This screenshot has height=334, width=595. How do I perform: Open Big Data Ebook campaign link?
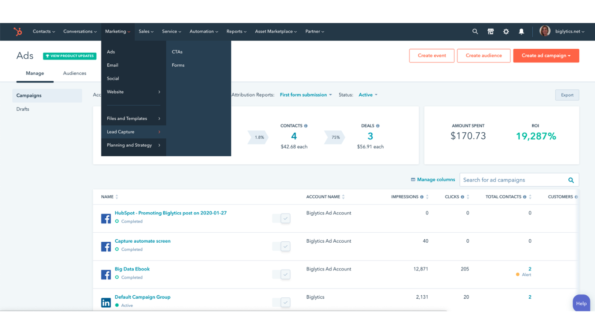(x=132, y=269)
